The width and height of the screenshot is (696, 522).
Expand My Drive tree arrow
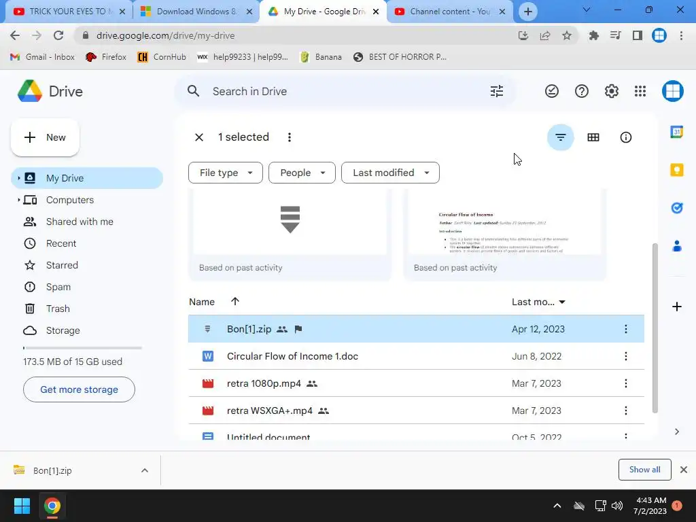(x=18, y=178)
